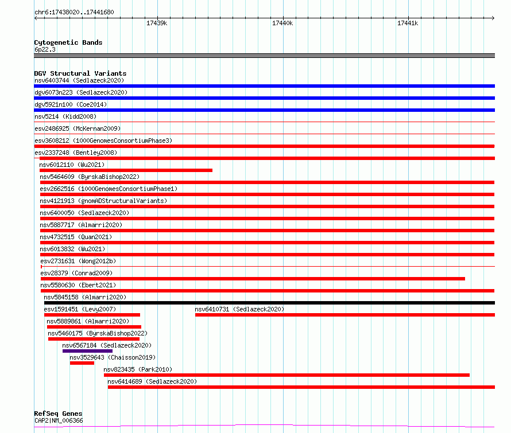
Task: Click the 17439k ruler mark
Action: (157, 23)
